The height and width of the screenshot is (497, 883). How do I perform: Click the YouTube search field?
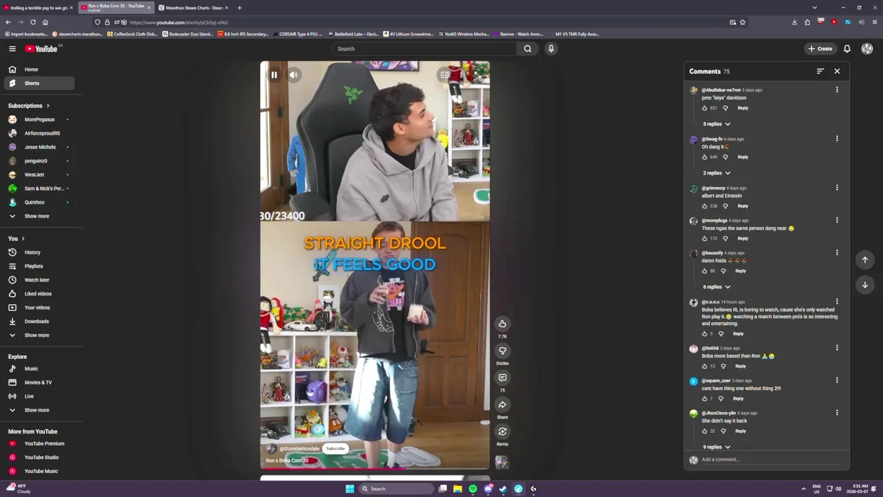coord(424,48)
